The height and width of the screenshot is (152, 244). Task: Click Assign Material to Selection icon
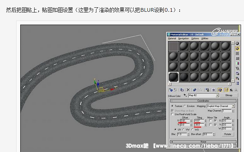(x=182, y=90)
